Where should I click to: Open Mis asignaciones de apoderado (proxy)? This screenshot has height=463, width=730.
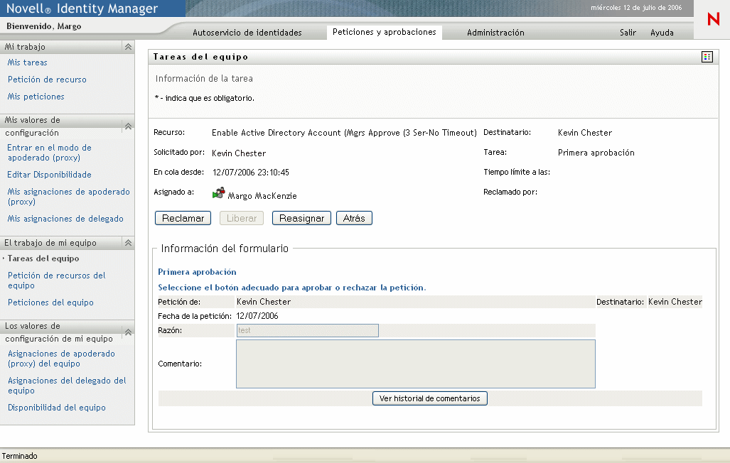pos(68,197)
